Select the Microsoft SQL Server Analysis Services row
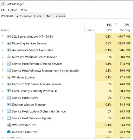The image size is (133, 140). click(66, 84)
